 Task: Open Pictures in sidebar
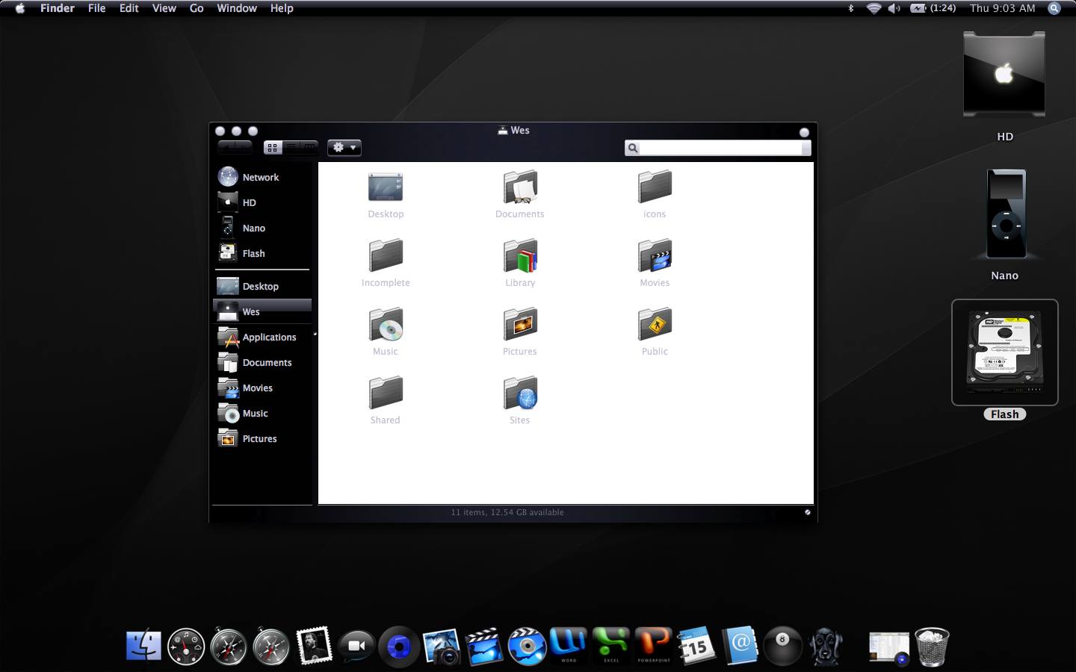pos(261,438)
